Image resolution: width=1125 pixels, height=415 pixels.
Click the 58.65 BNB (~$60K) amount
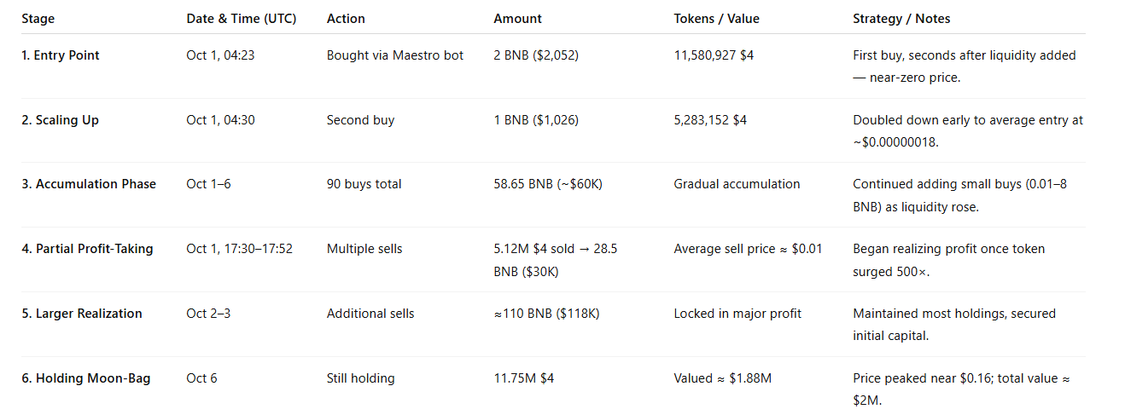point(548,184)
